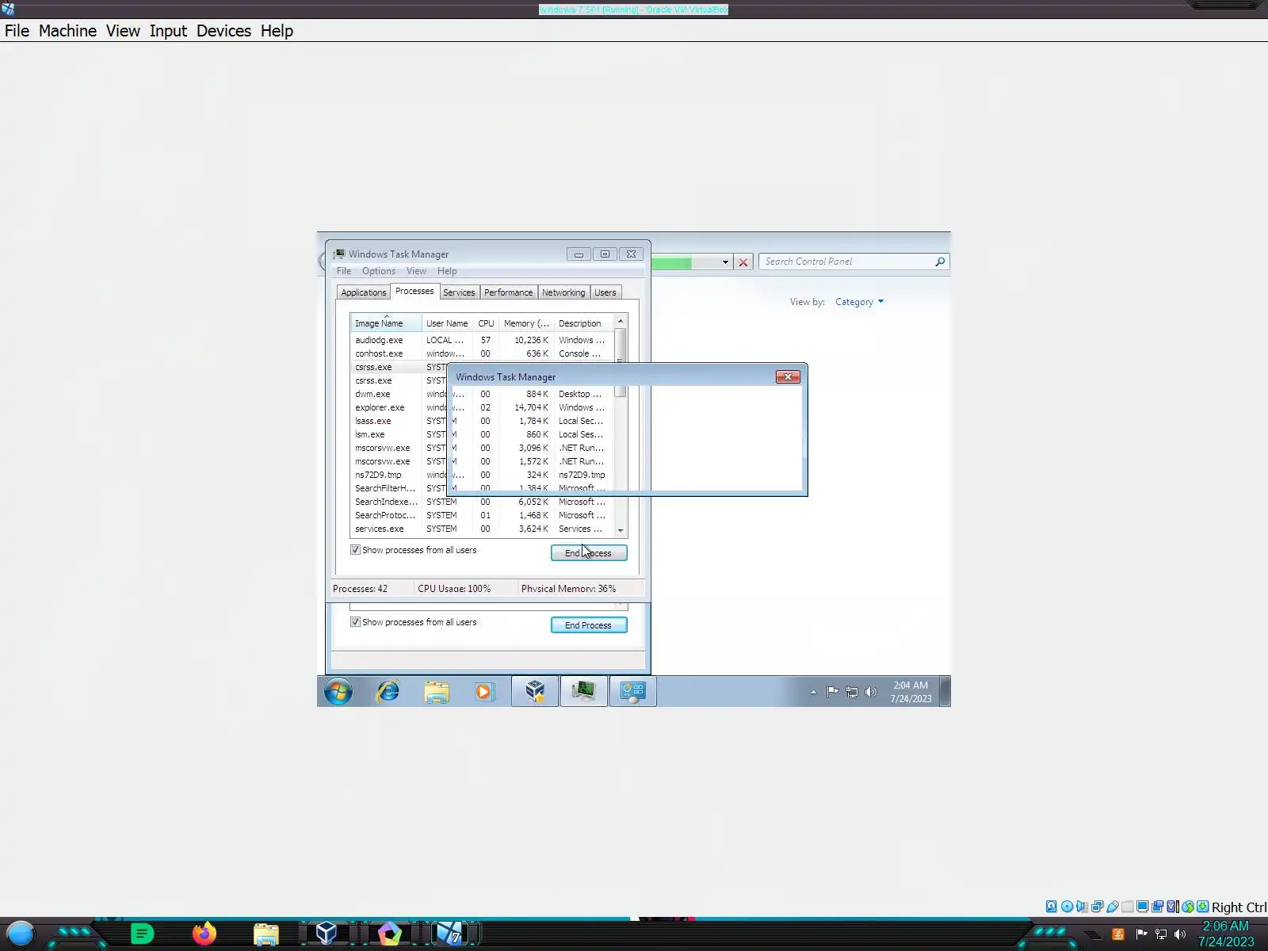Switch to the Users tab
This screenshot has width=1268, height=951.
pyautogui.click(x=605, y=292)
